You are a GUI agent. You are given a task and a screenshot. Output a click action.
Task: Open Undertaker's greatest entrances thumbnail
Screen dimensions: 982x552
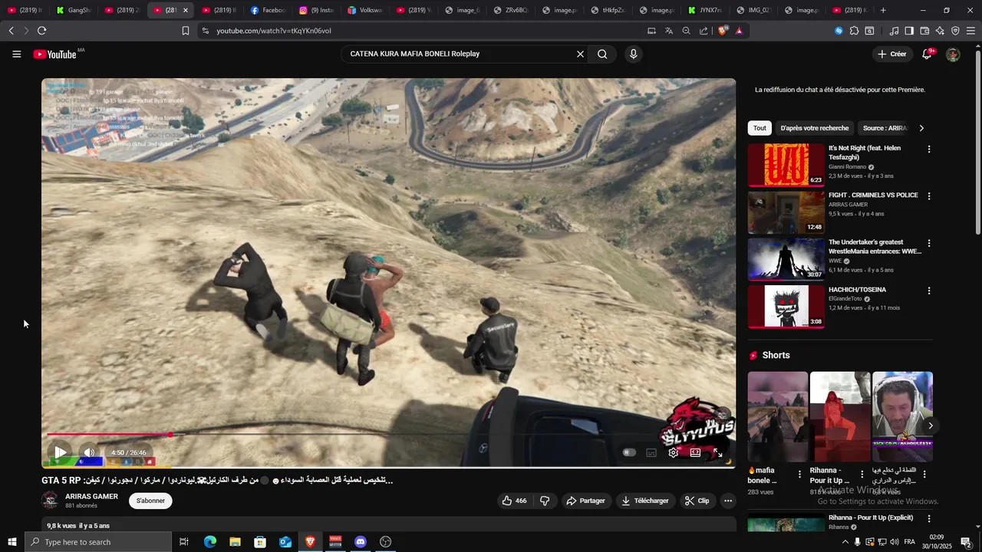tap(786, 259)
